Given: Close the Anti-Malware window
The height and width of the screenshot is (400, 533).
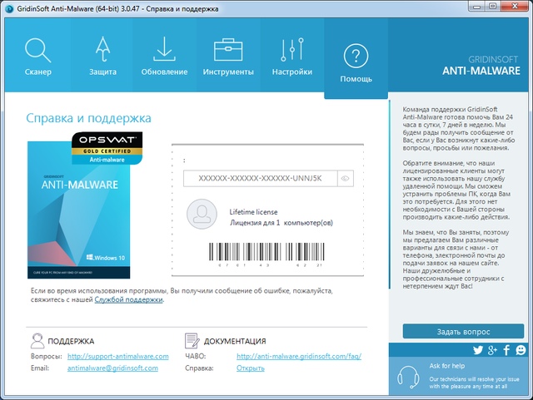Looking at the screenshot, I should click(516, 7).
